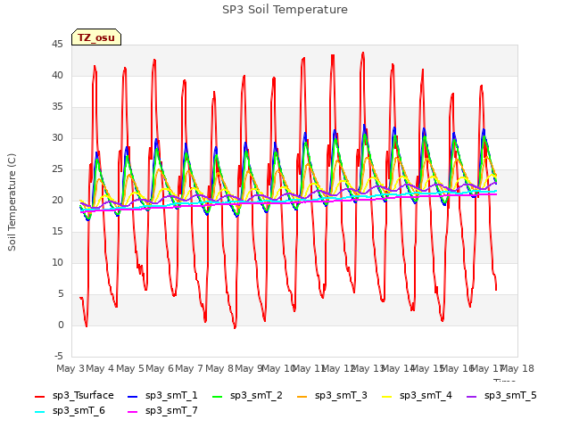Click the May 5 x-axis tick label

(130, 368)
